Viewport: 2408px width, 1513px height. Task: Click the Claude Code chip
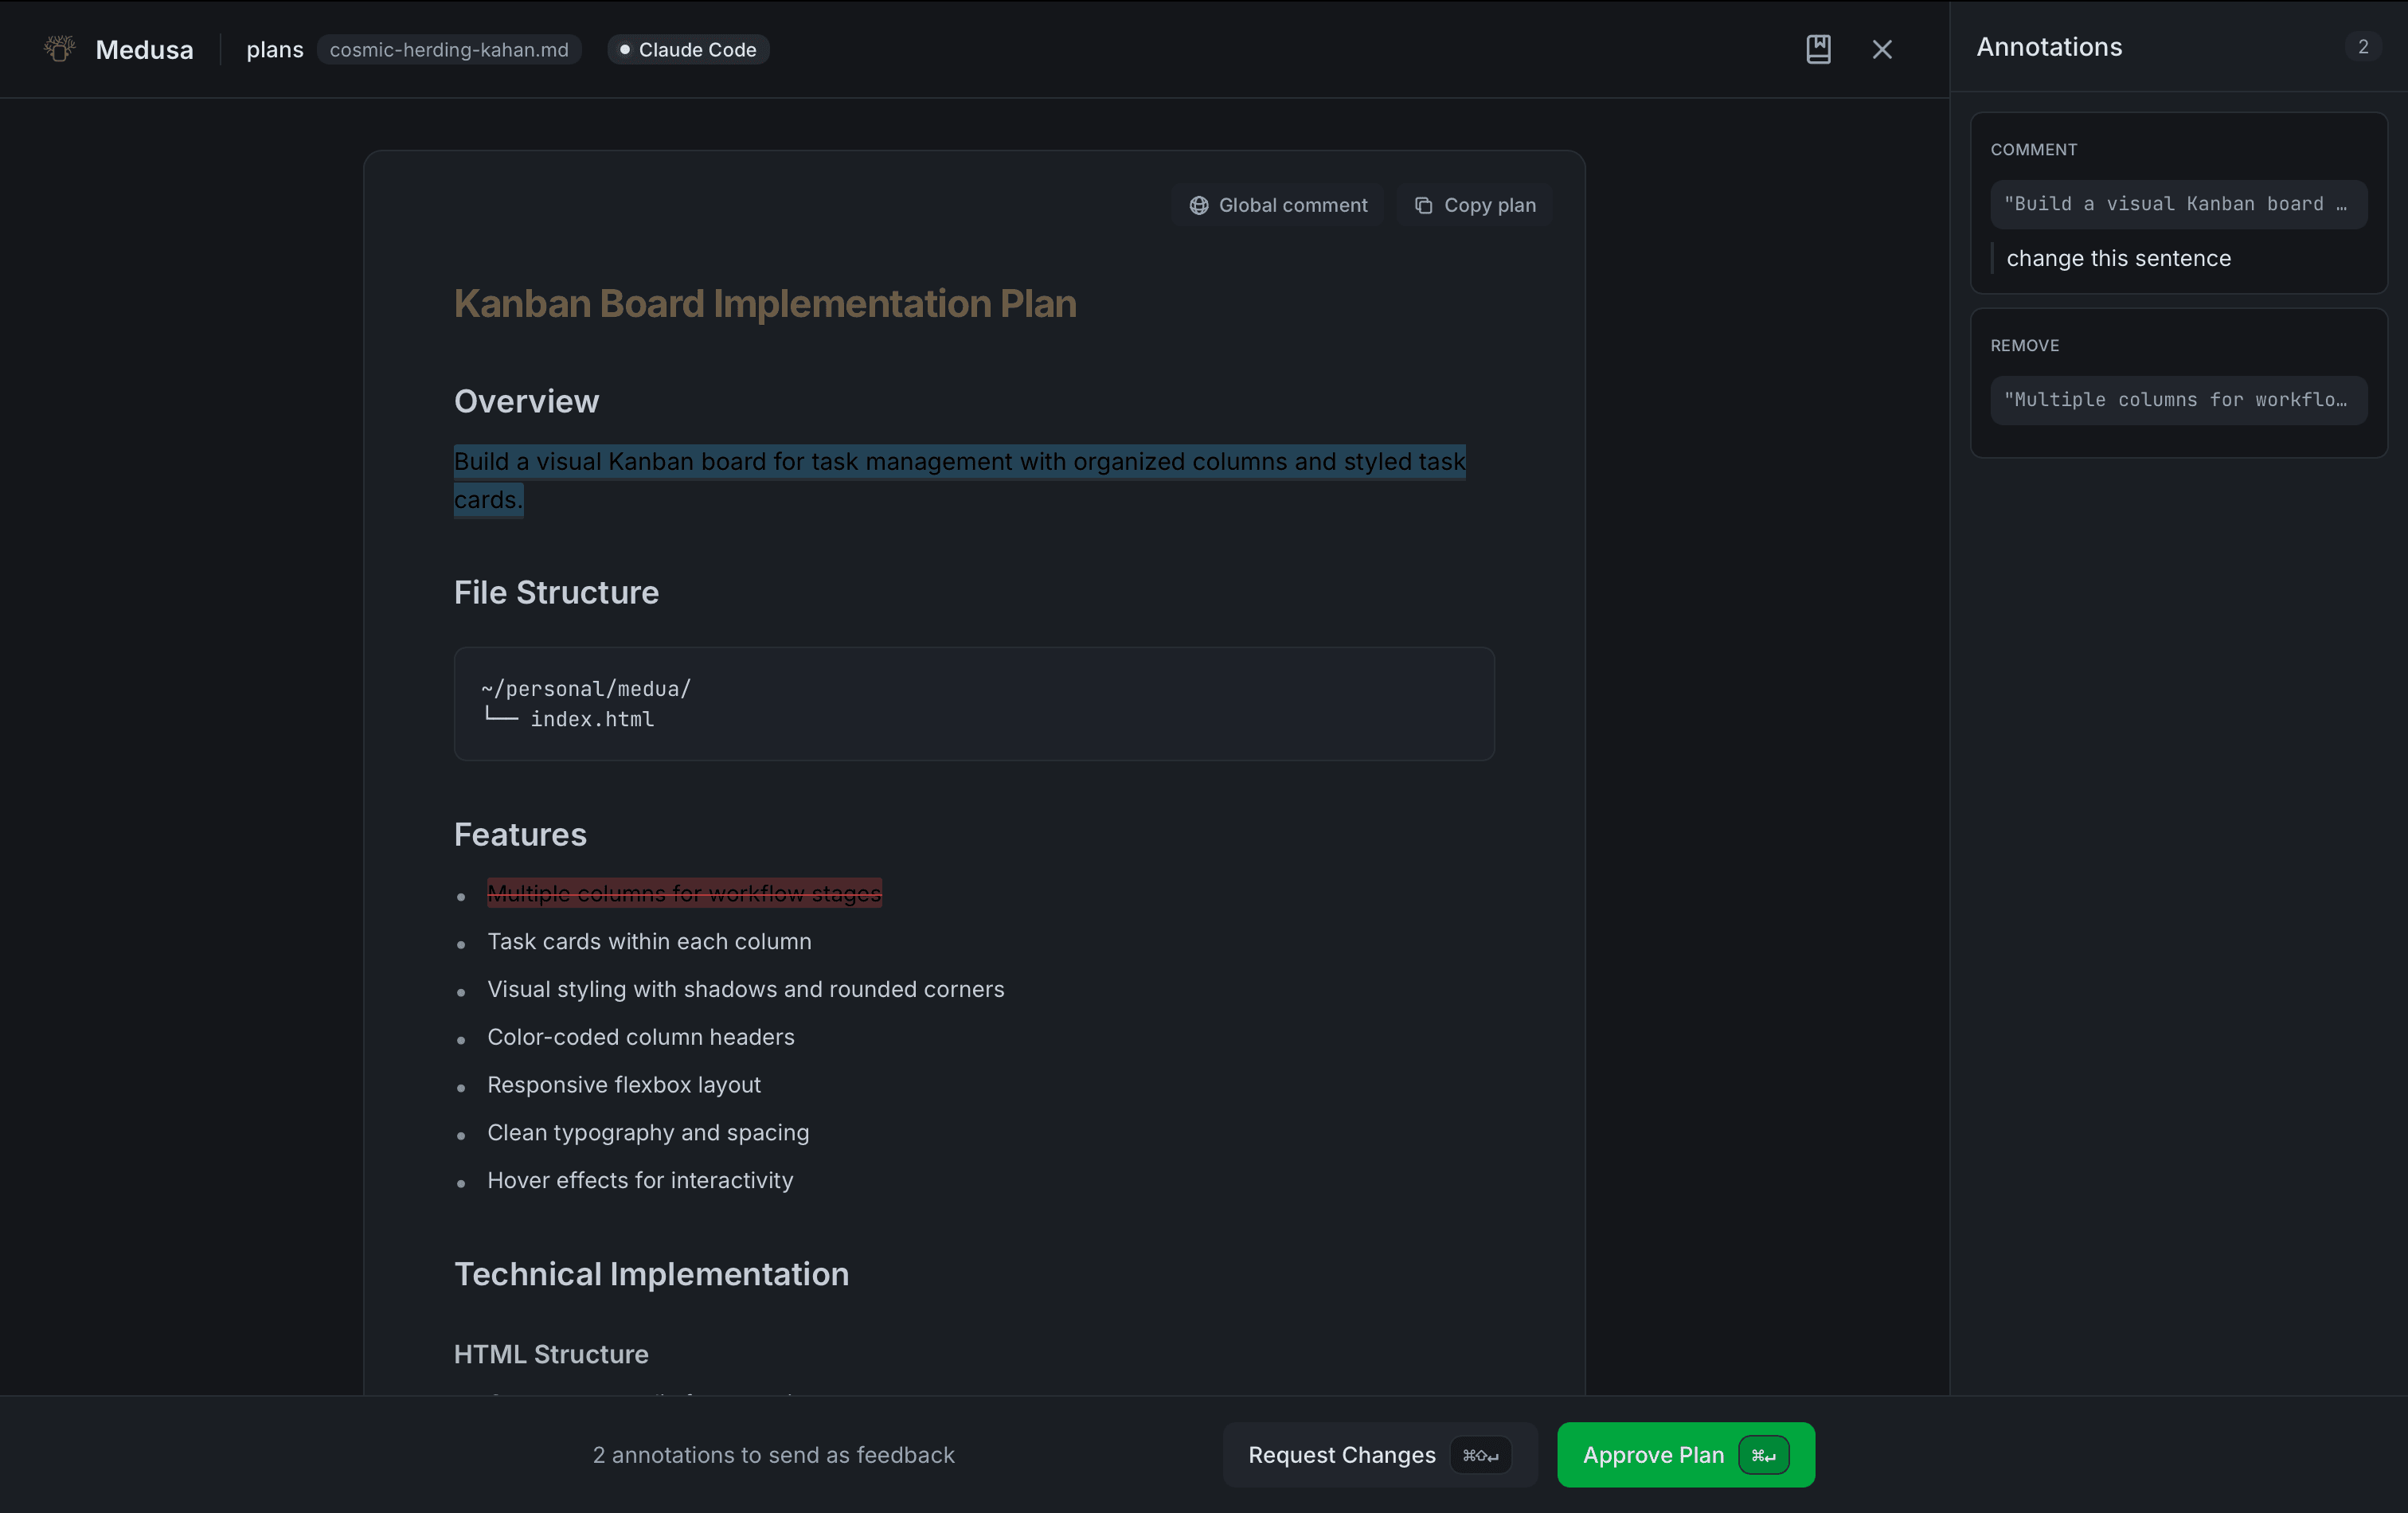tap(688, 49)
